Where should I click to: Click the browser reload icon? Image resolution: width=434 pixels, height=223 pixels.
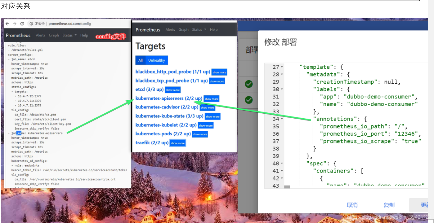click(x=22, y=24)
